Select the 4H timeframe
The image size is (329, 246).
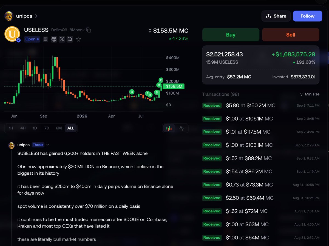coord(23,128)
